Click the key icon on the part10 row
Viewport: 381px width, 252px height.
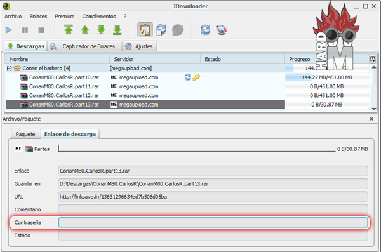pos(196,77)
